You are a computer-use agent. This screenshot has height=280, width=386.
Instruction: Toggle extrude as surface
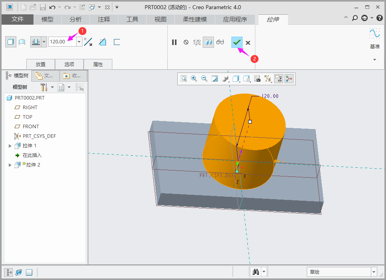22,42
